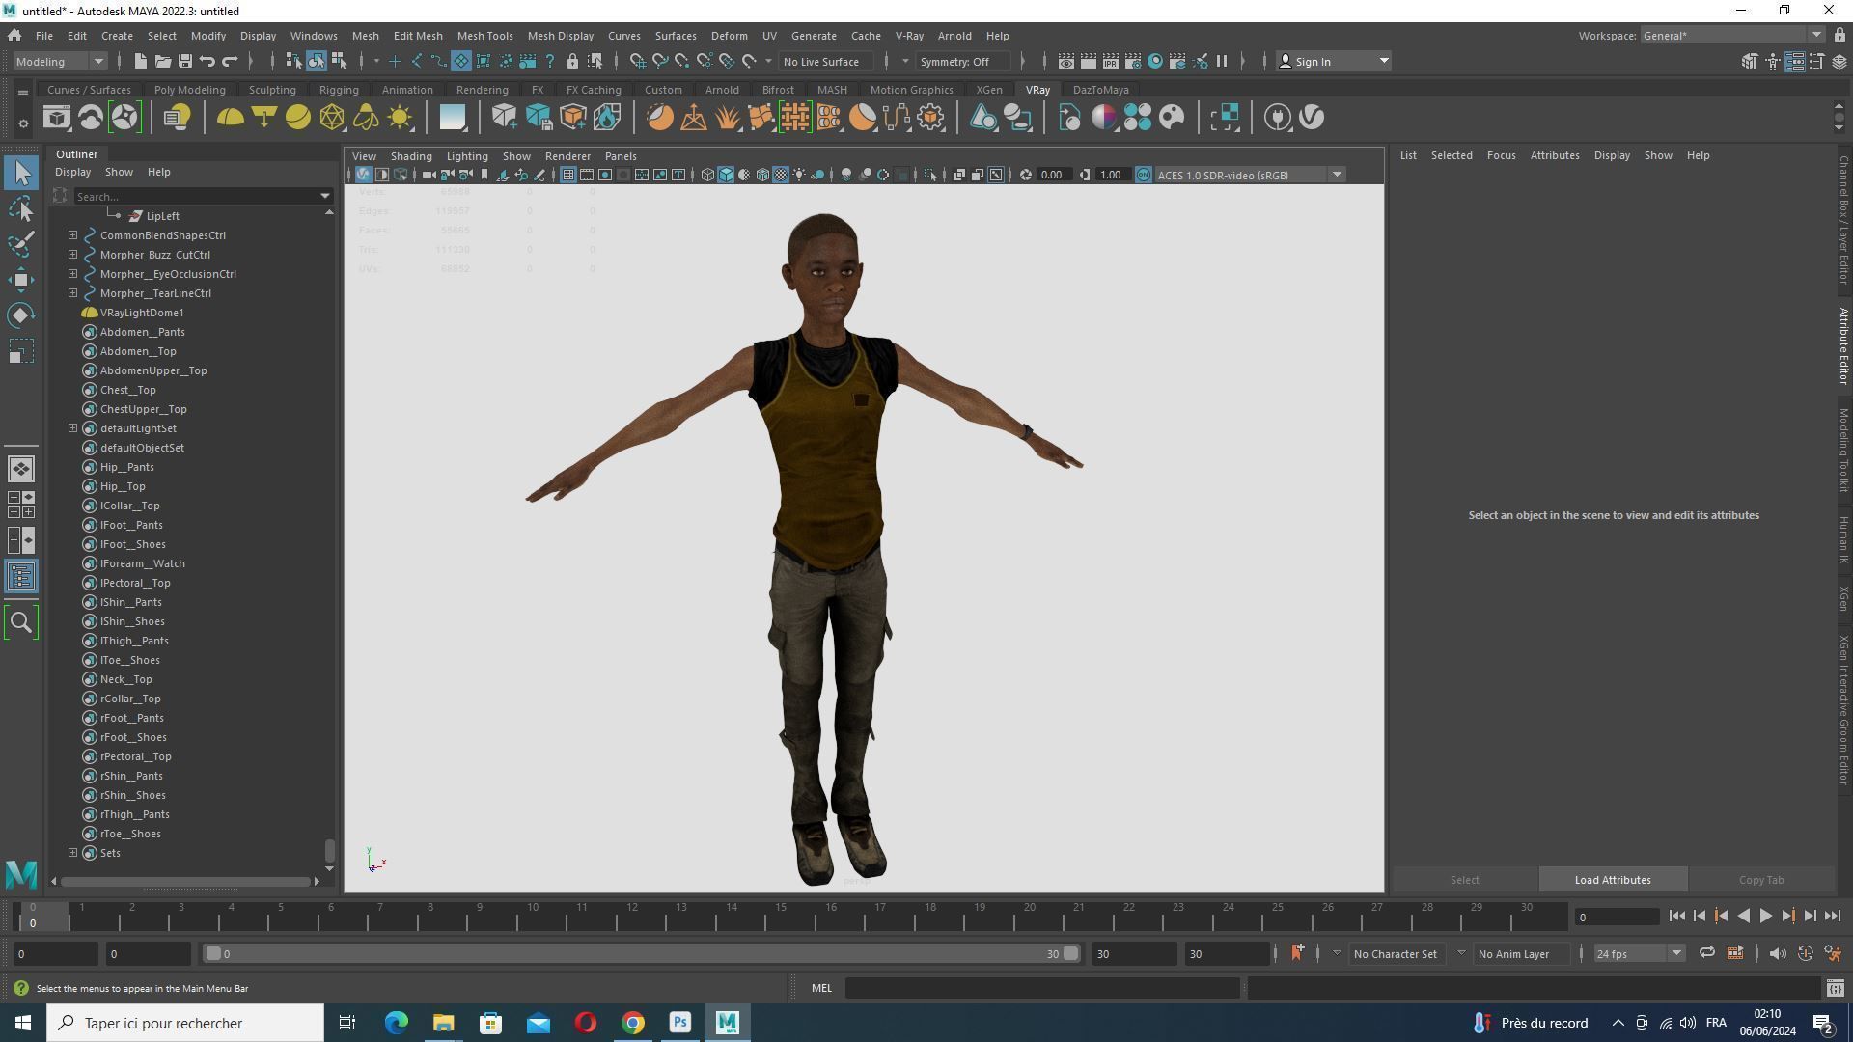The height and width of the screenshot is (1042, 1853).
Task: Open the Outliner search options arrow
Action: click(324, 196)
